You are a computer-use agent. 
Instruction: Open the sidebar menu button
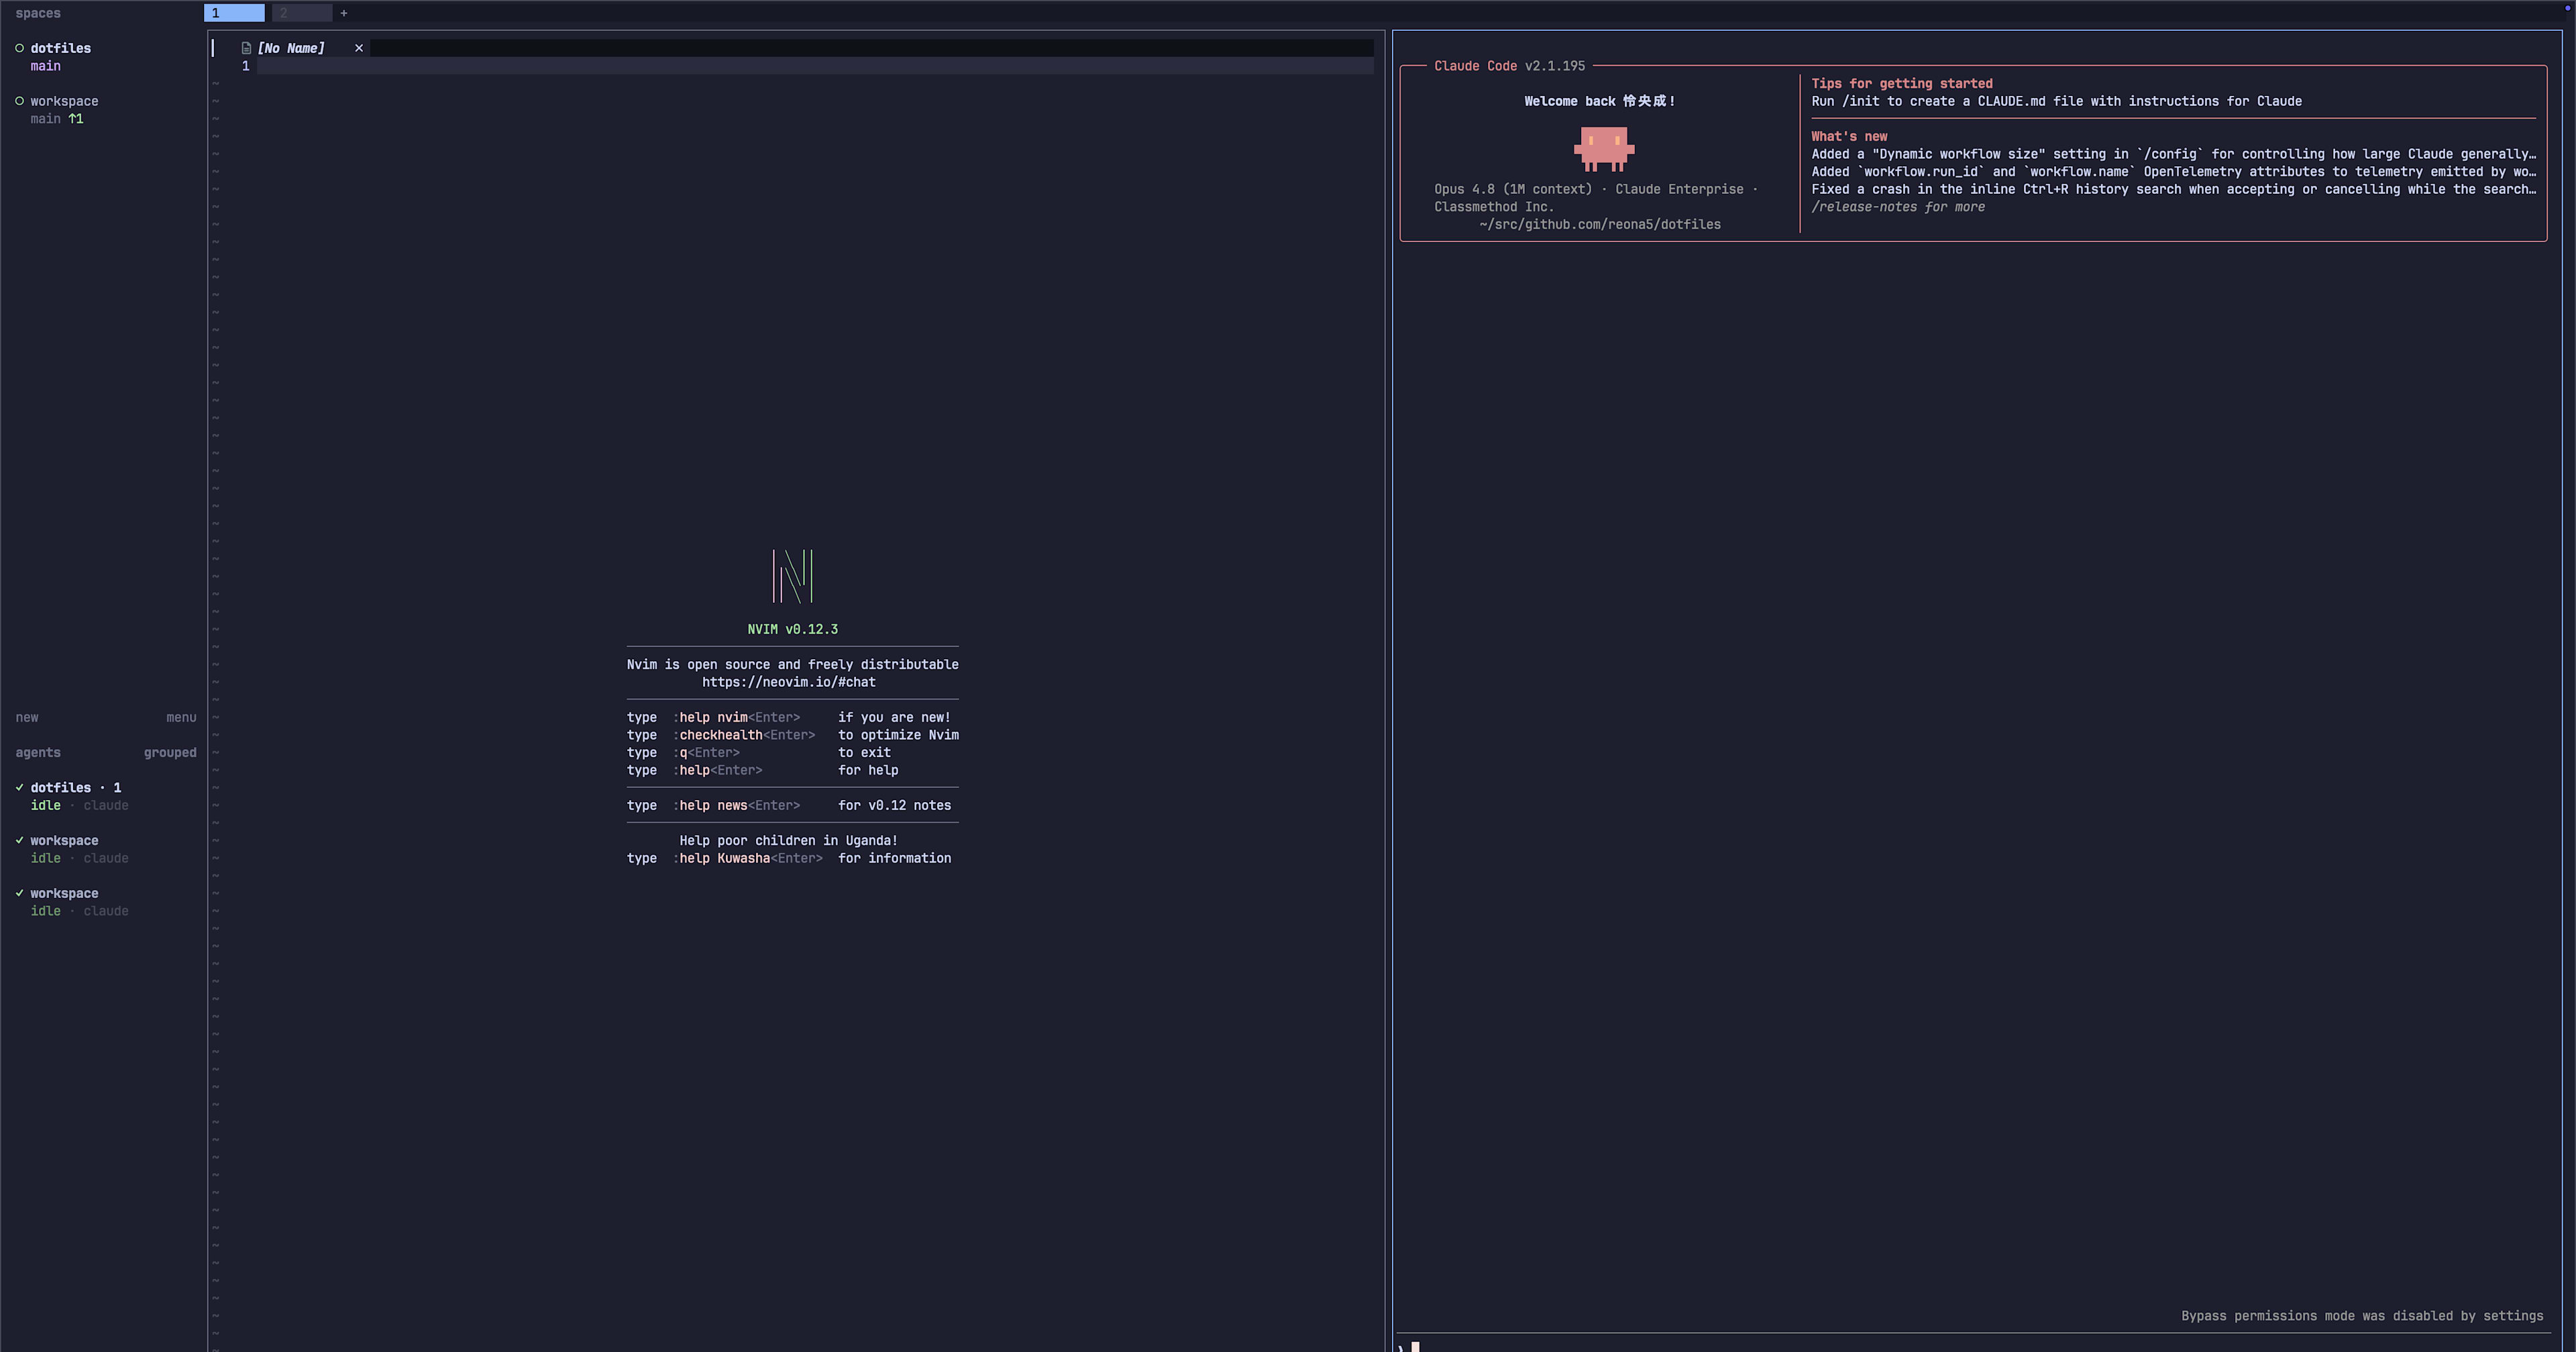181,717
